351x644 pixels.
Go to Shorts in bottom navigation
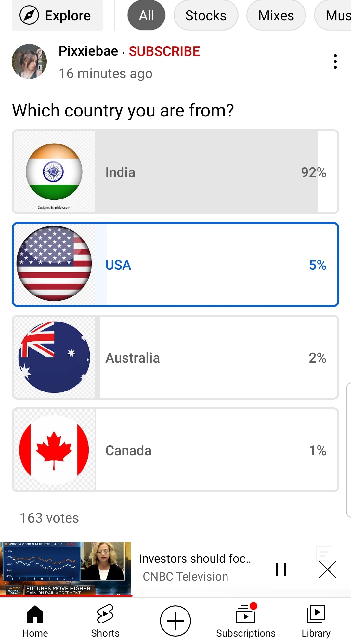pyautogui.click(x=105, y=621)
